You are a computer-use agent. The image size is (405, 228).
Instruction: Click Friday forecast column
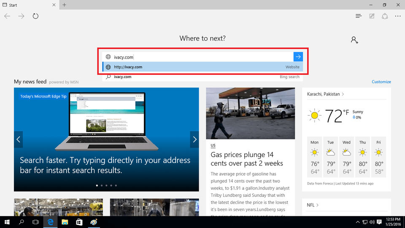coord(378,157)
